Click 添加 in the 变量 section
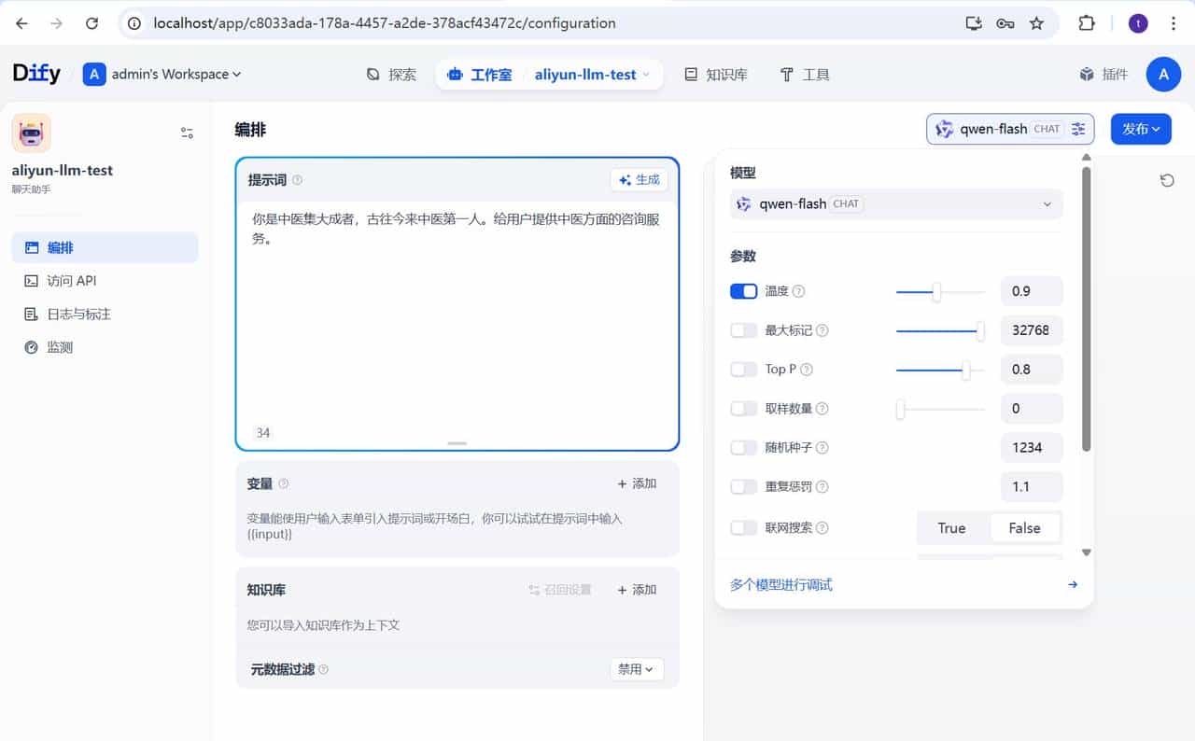This screenshot has height=741, width=1195. [x=638, y=483]
